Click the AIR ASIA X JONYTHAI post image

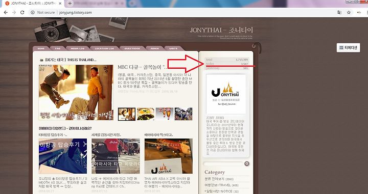169,156
